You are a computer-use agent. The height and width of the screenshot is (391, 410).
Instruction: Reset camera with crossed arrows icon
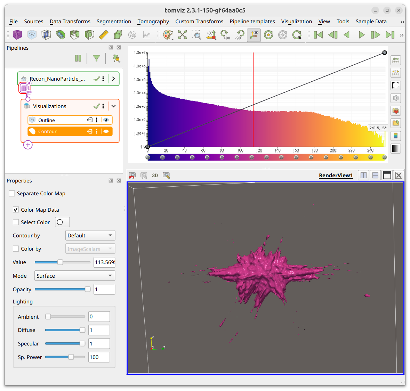tap(183, 34)
